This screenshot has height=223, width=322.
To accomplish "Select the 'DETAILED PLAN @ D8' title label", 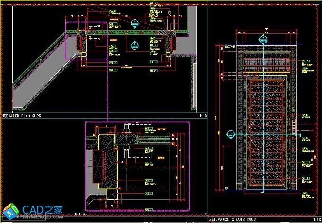I will [x=22, y=115].
